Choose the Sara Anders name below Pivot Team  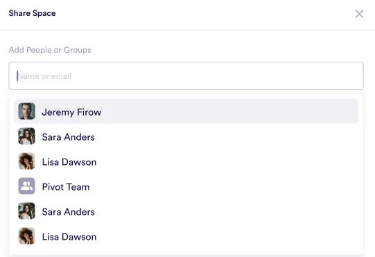(x=69, y=212)
